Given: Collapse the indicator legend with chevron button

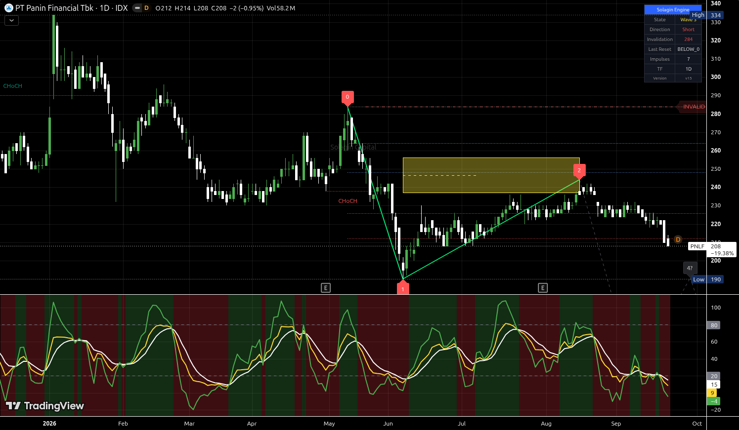Looking at the screenshot, I should tap(11, 20).
